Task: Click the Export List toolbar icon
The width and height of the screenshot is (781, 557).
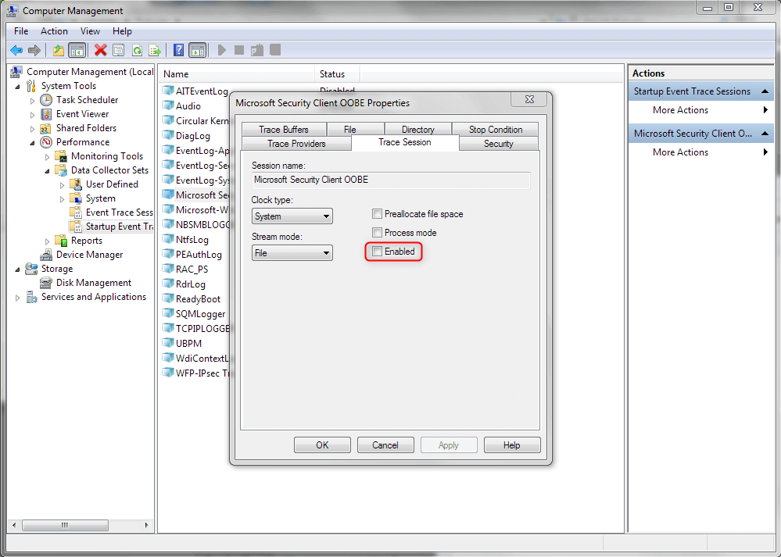Action: tap(155, 50)
